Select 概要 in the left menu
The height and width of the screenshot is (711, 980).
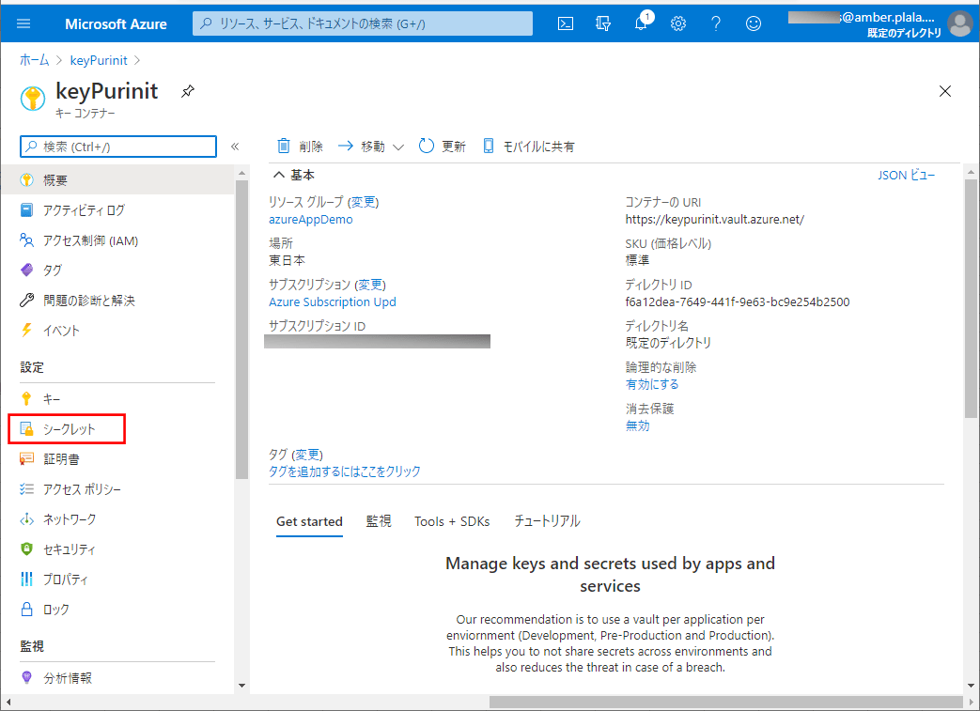(117, 180)
